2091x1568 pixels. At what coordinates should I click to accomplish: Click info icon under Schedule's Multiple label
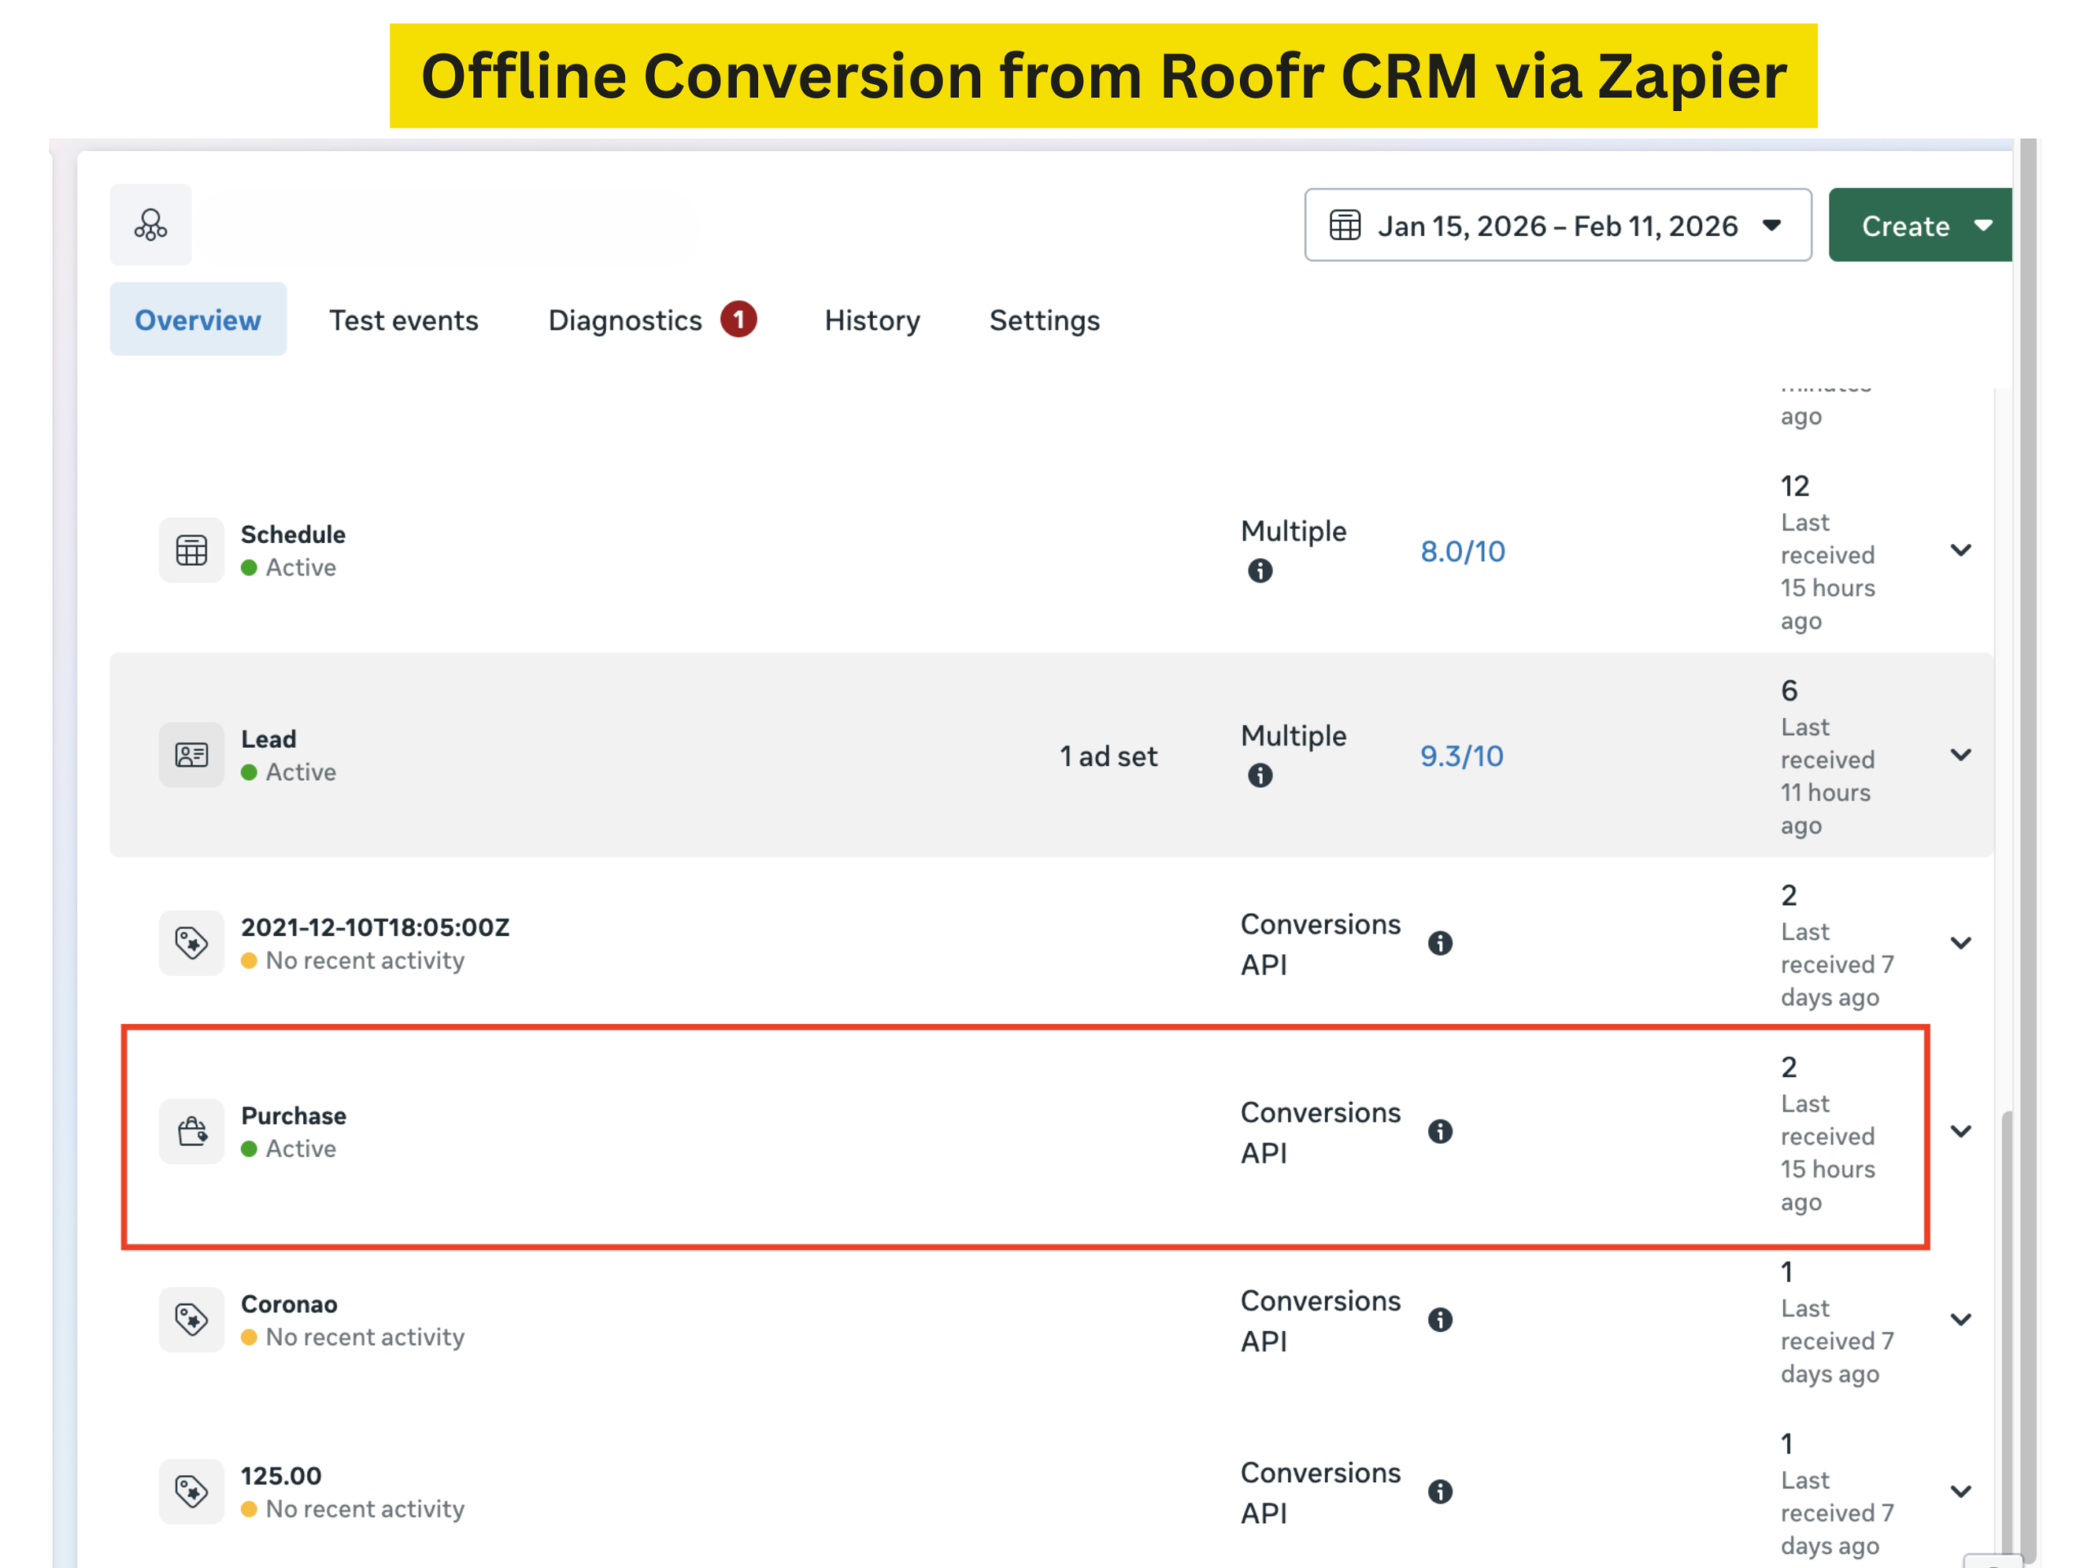1260,571
